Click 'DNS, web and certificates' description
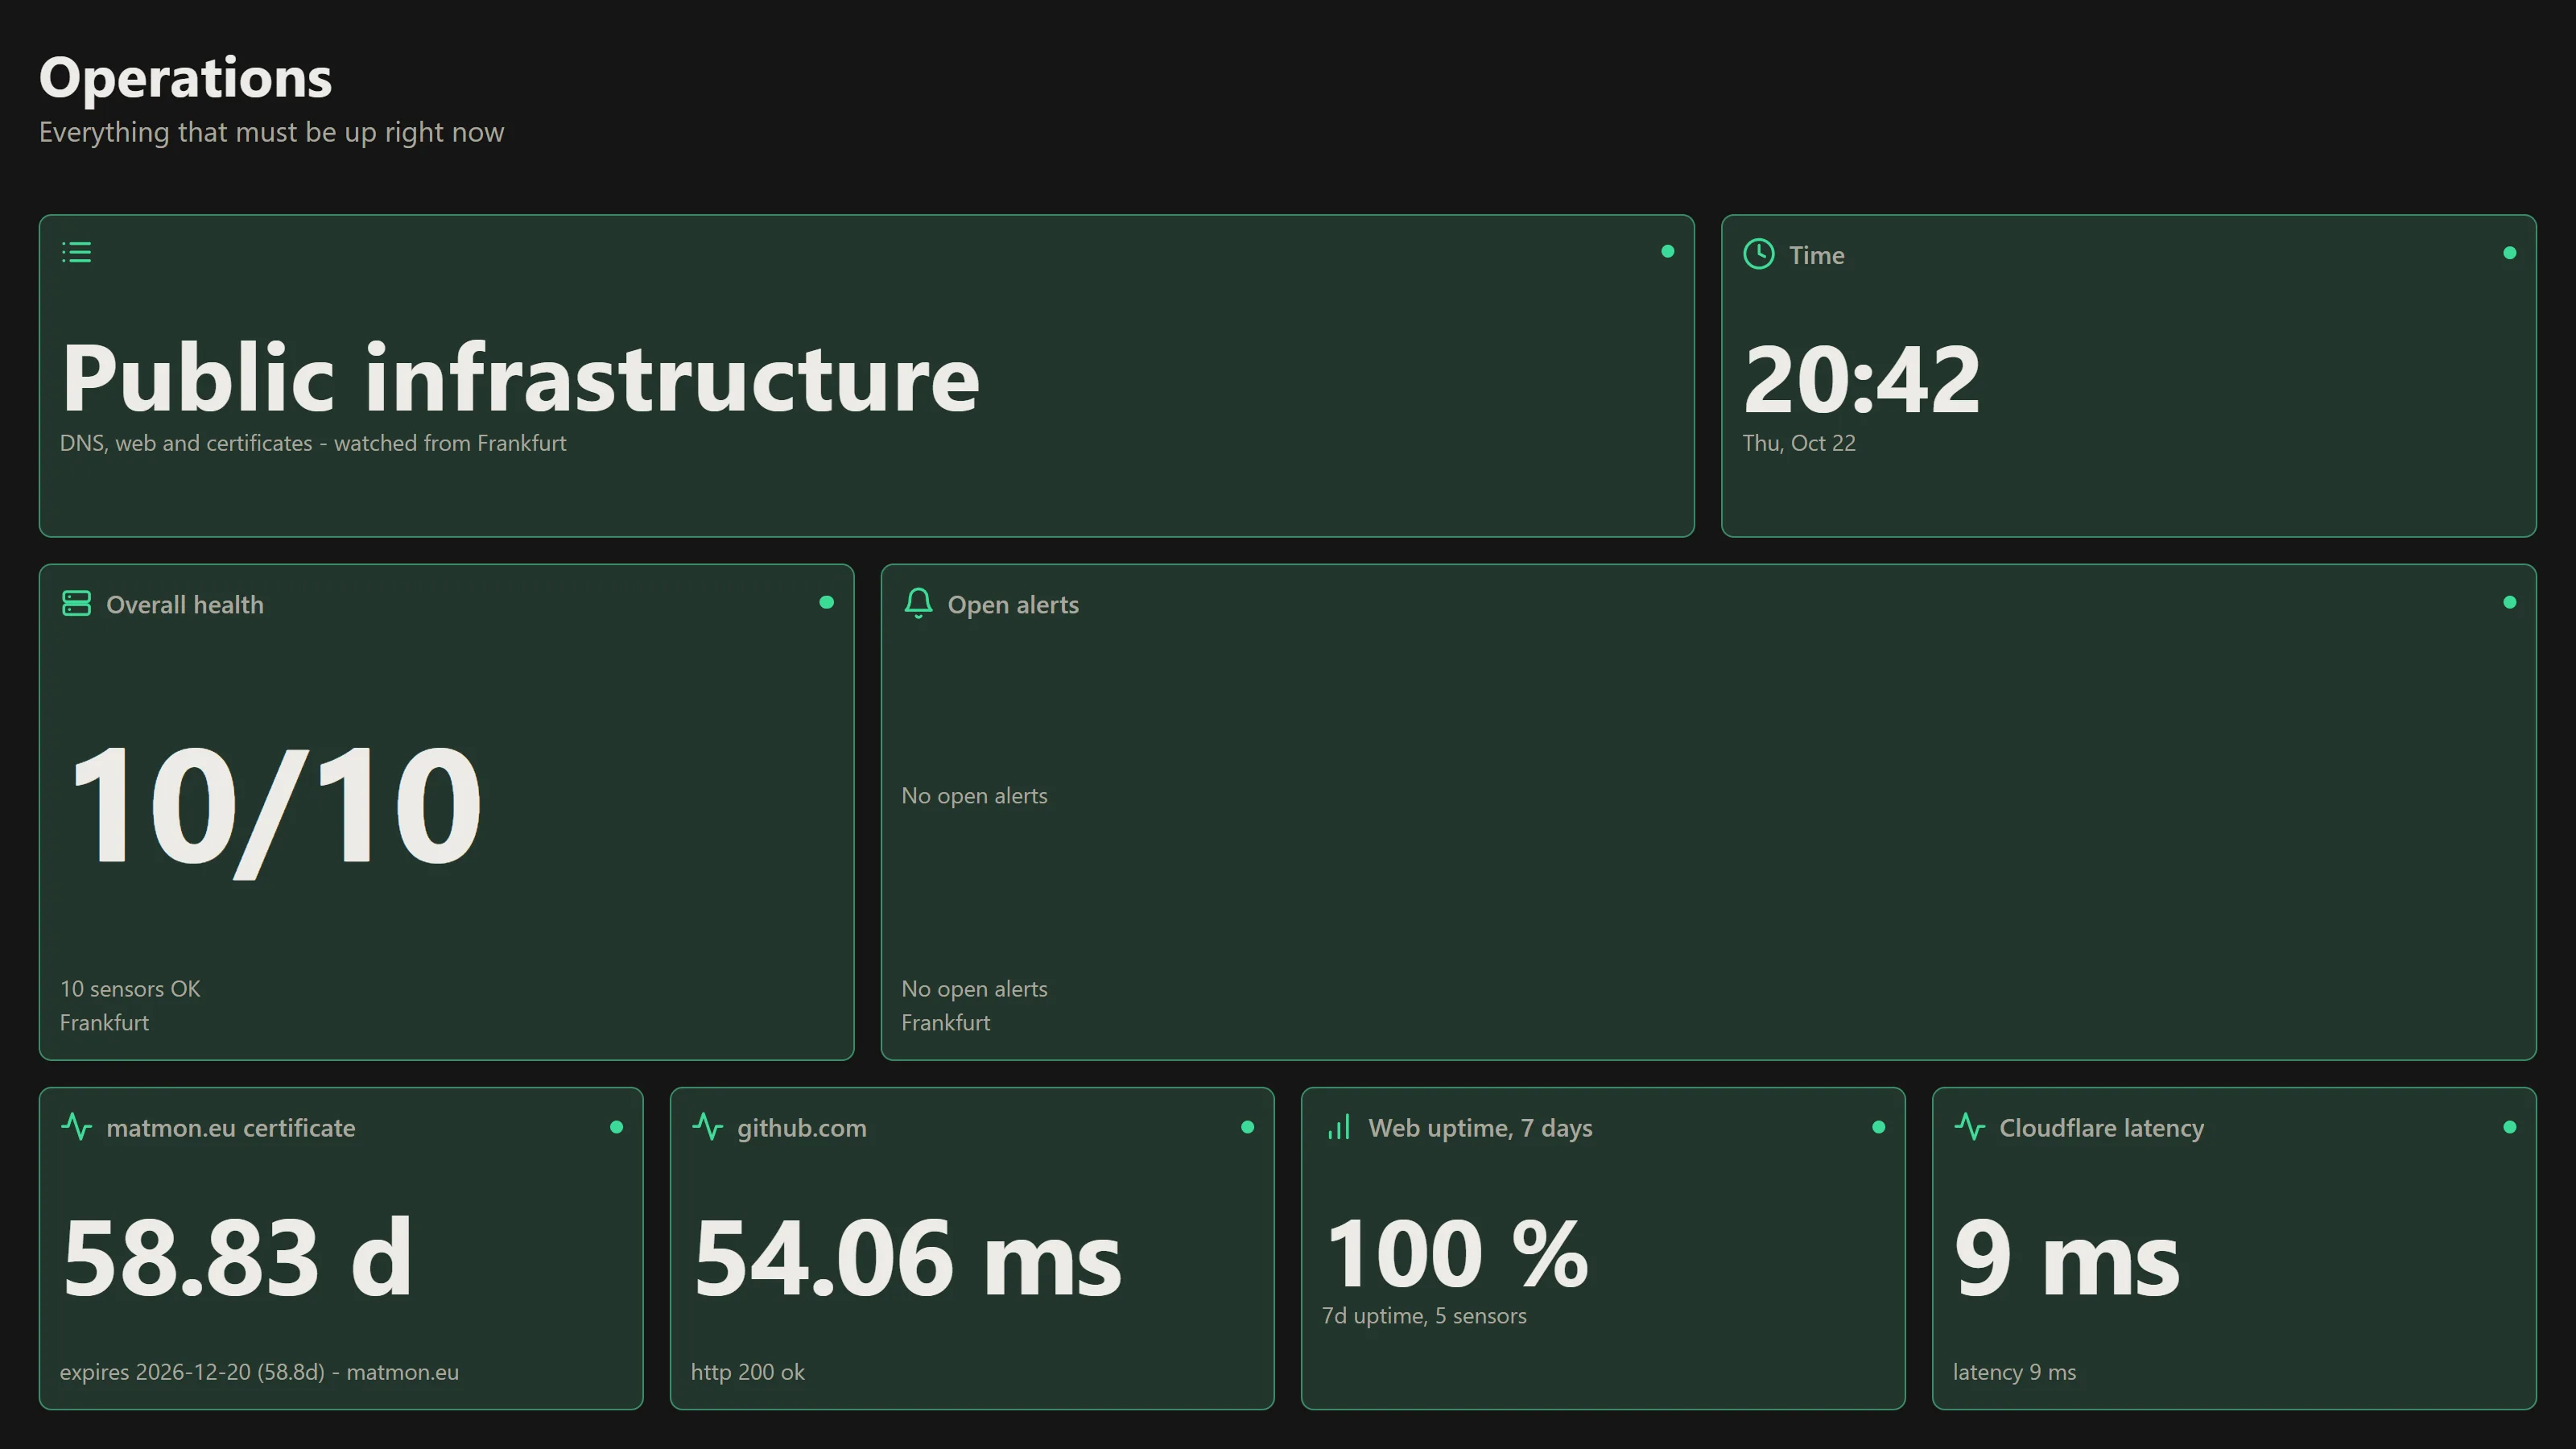Image resolution: width=2576 pixels, height=1449 pixels. [313, 443]
